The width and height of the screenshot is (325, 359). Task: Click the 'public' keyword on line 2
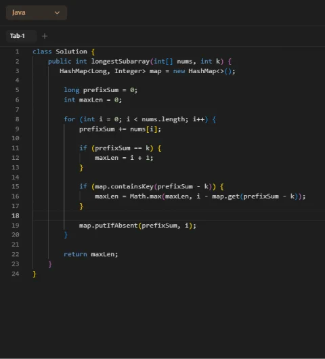tap(60, 62)
